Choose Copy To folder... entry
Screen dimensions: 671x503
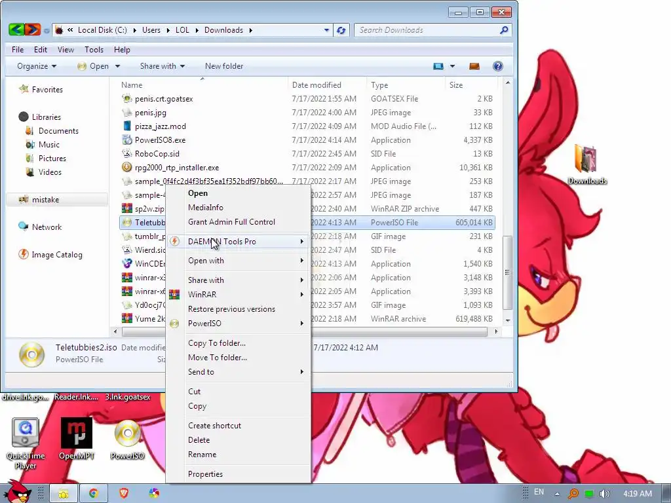tap(216, 343)
